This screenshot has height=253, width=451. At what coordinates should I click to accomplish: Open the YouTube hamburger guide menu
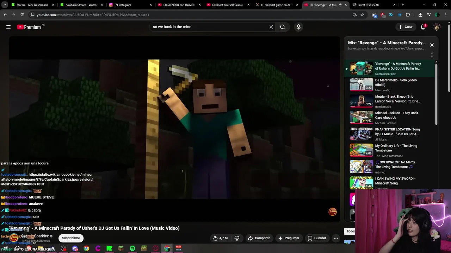(8, 27)
